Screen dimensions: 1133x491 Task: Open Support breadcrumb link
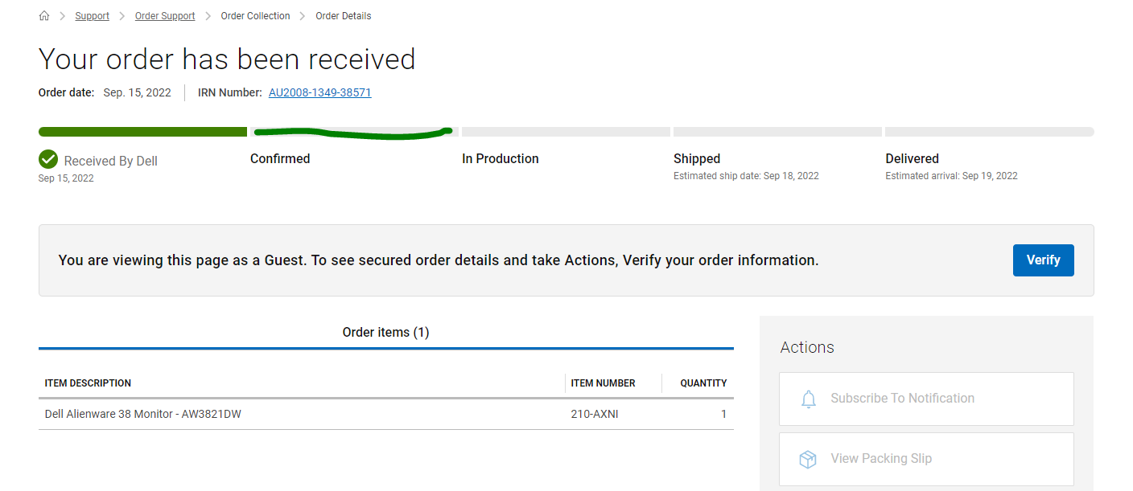[93, 16]
